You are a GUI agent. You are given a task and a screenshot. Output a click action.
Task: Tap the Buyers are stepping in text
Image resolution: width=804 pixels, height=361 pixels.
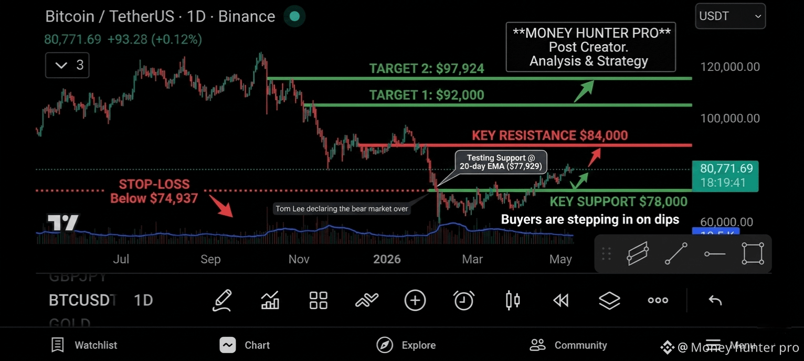tap(590, 219)
